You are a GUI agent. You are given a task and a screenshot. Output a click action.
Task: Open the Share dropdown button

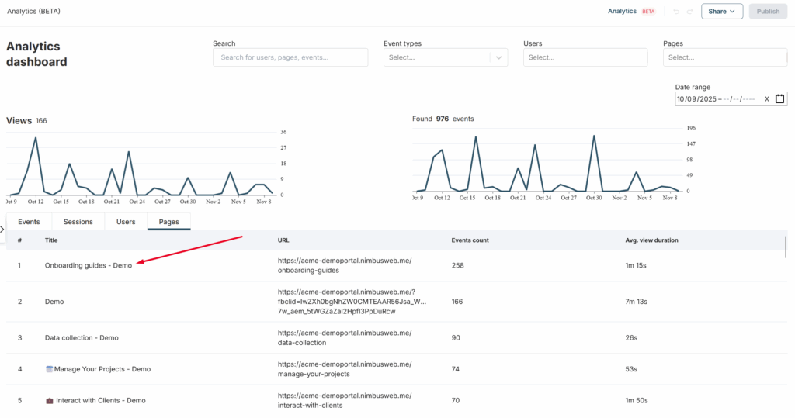coord(721,12)
